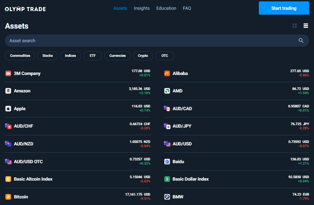The height and width of the screenshot is (205, 314).
Task: Open the Assets navigation tab
Action: point(121,8)
